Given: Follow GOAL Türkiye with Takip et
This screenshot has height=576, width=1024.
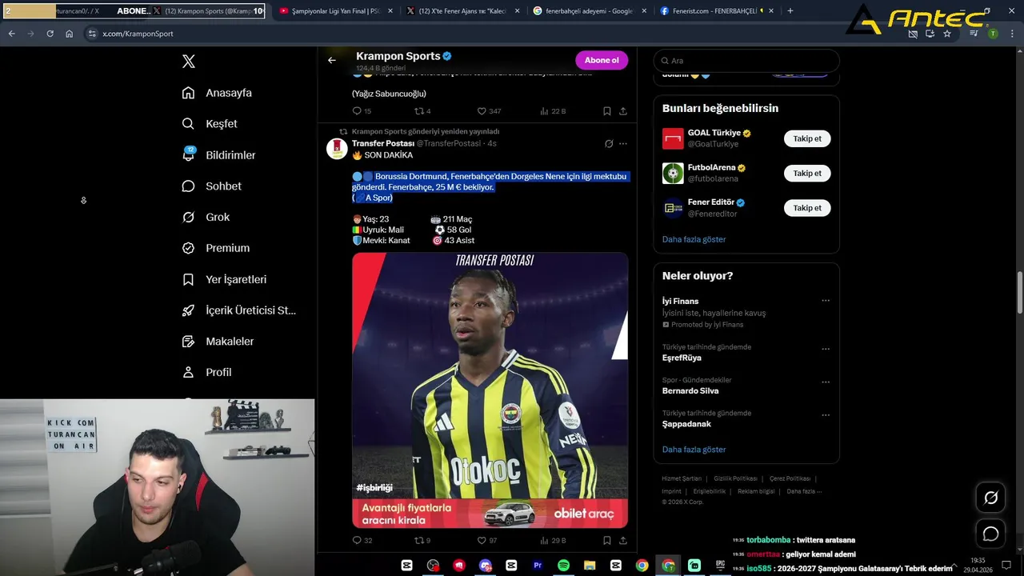Looking at the screenshot, I should coord(807,138).
